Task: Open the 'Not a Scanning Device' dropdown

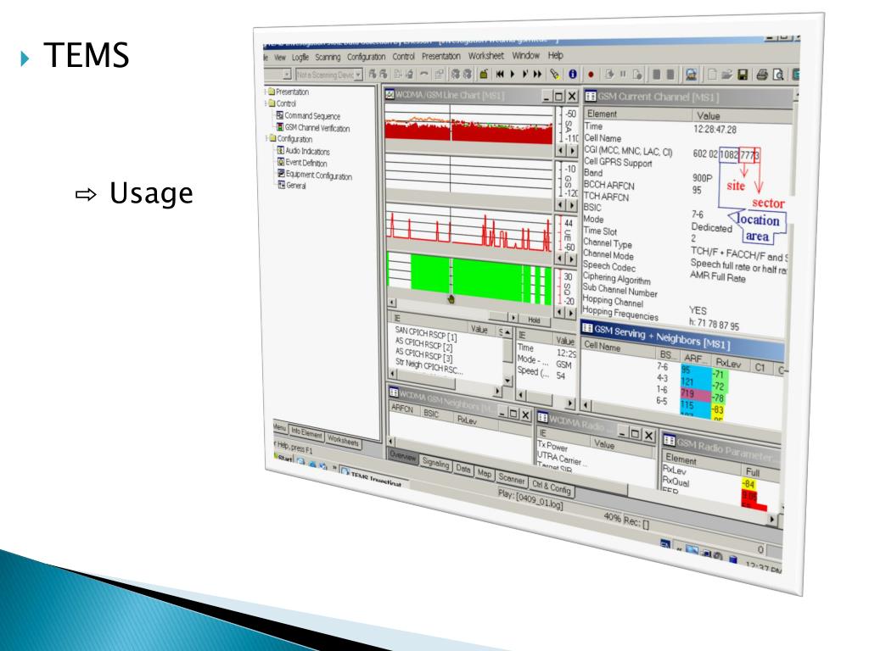Action: pos(359,75)
